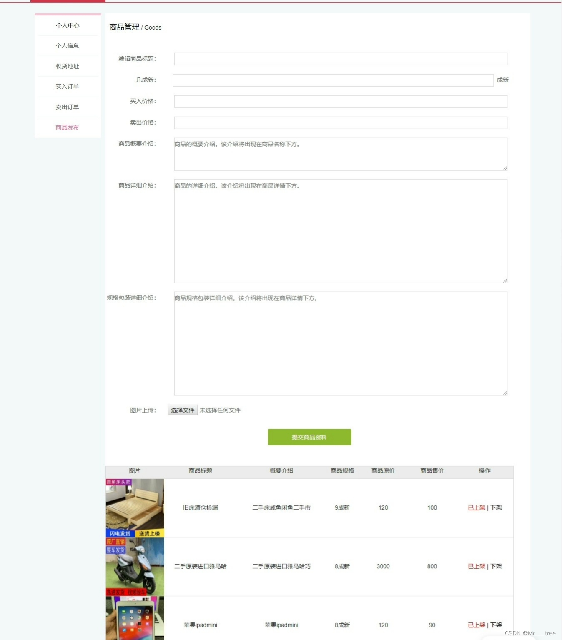Click 下架 for 苹果ipadmini row
This screenshot has width=562, height=640.
click(496, 625)
